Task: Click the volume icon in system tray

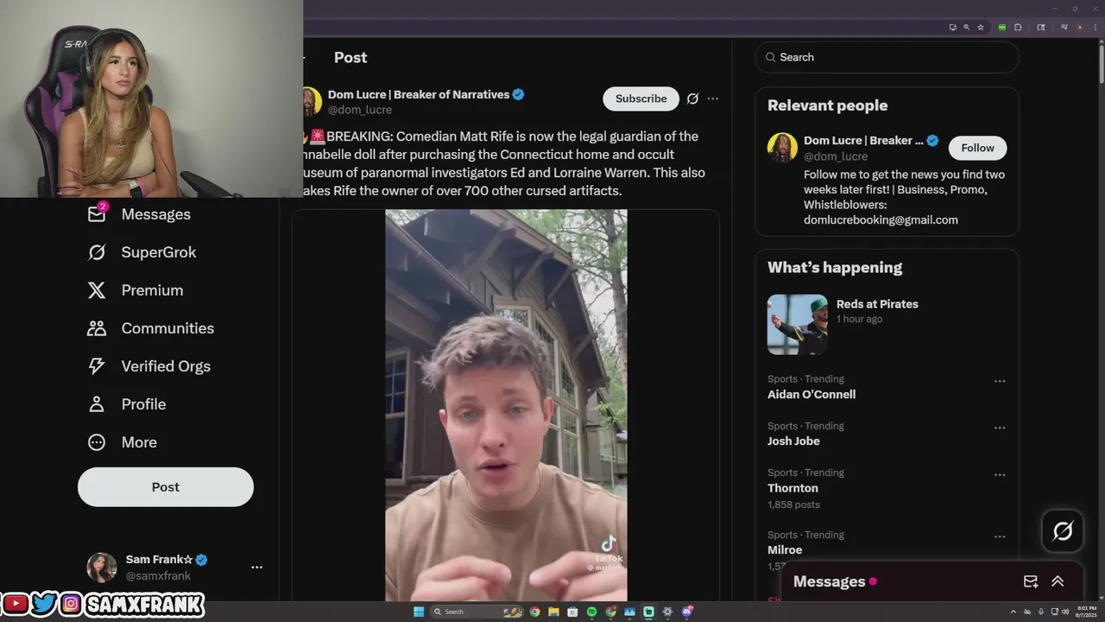Action: tap(1065, 612)
